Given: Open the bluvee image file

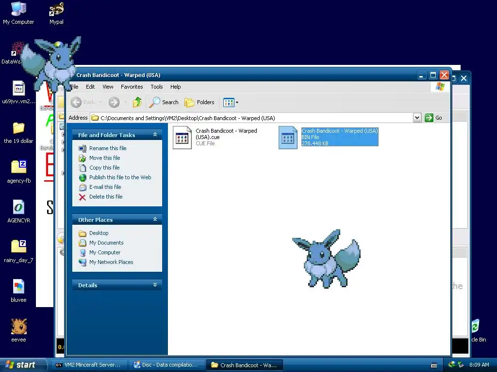Looking at the screenshot, I should click(18, 291).
